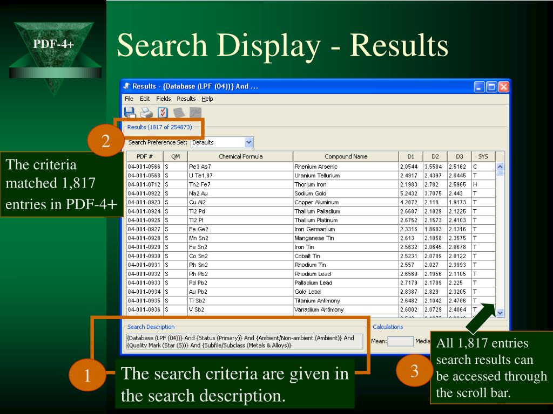Click the Mean value field in Calculations
This screenshot has width=553, height=414.
click(x=400, y=341)
